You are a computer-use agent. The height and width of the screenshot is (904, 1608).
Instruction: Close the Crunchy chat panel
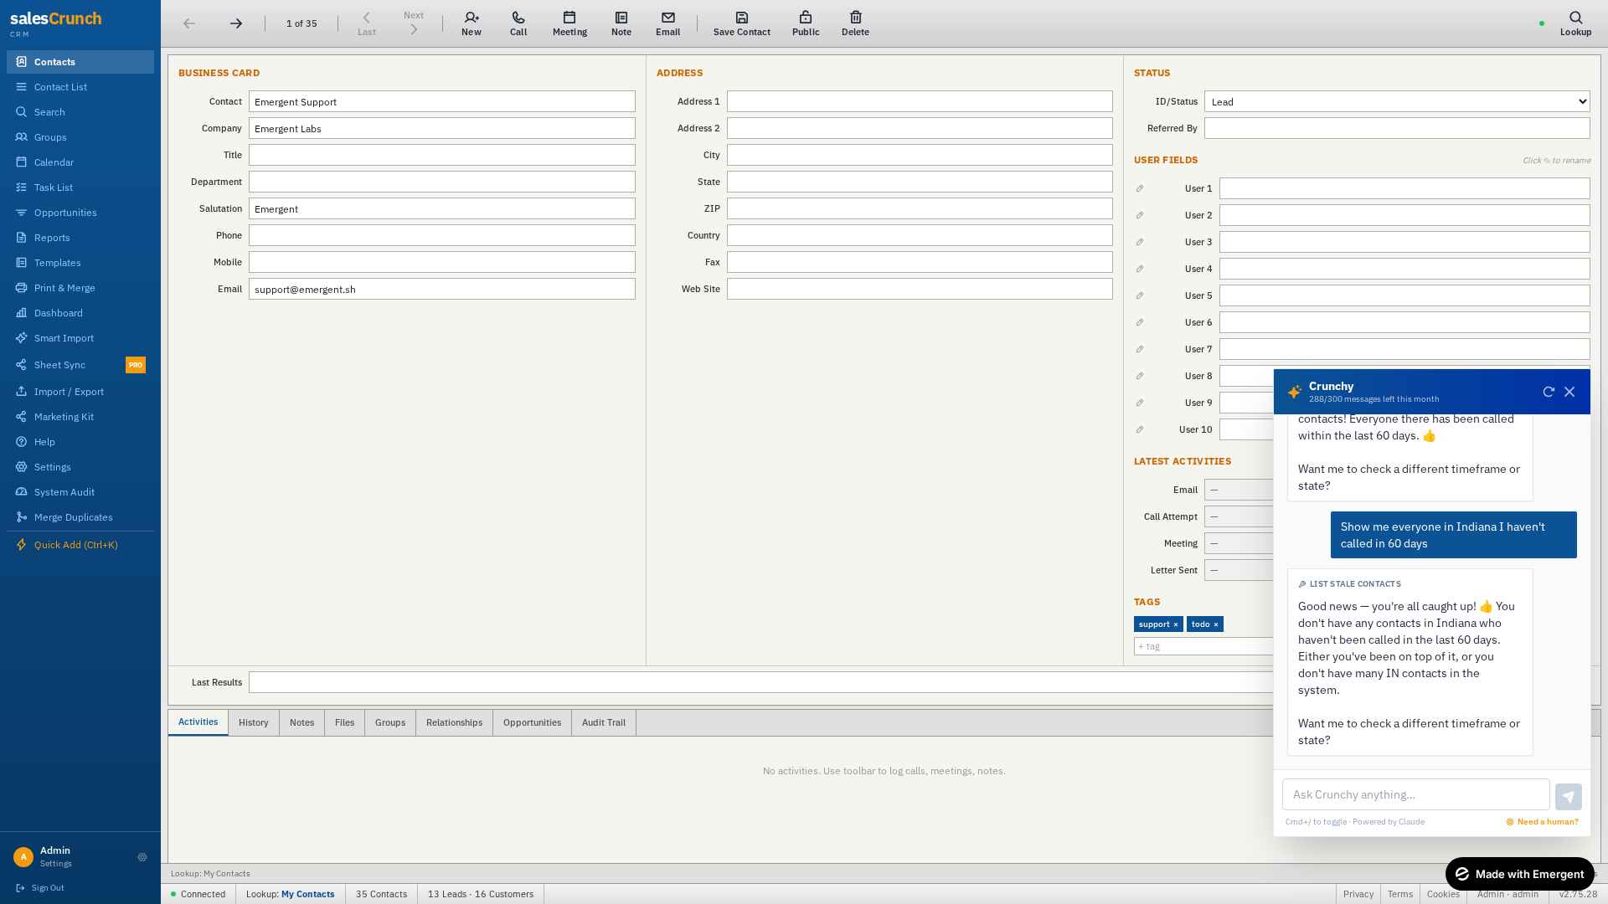coord(1569,392)
